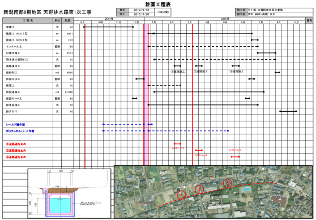Select the red ①道路通行止め label

16,144
